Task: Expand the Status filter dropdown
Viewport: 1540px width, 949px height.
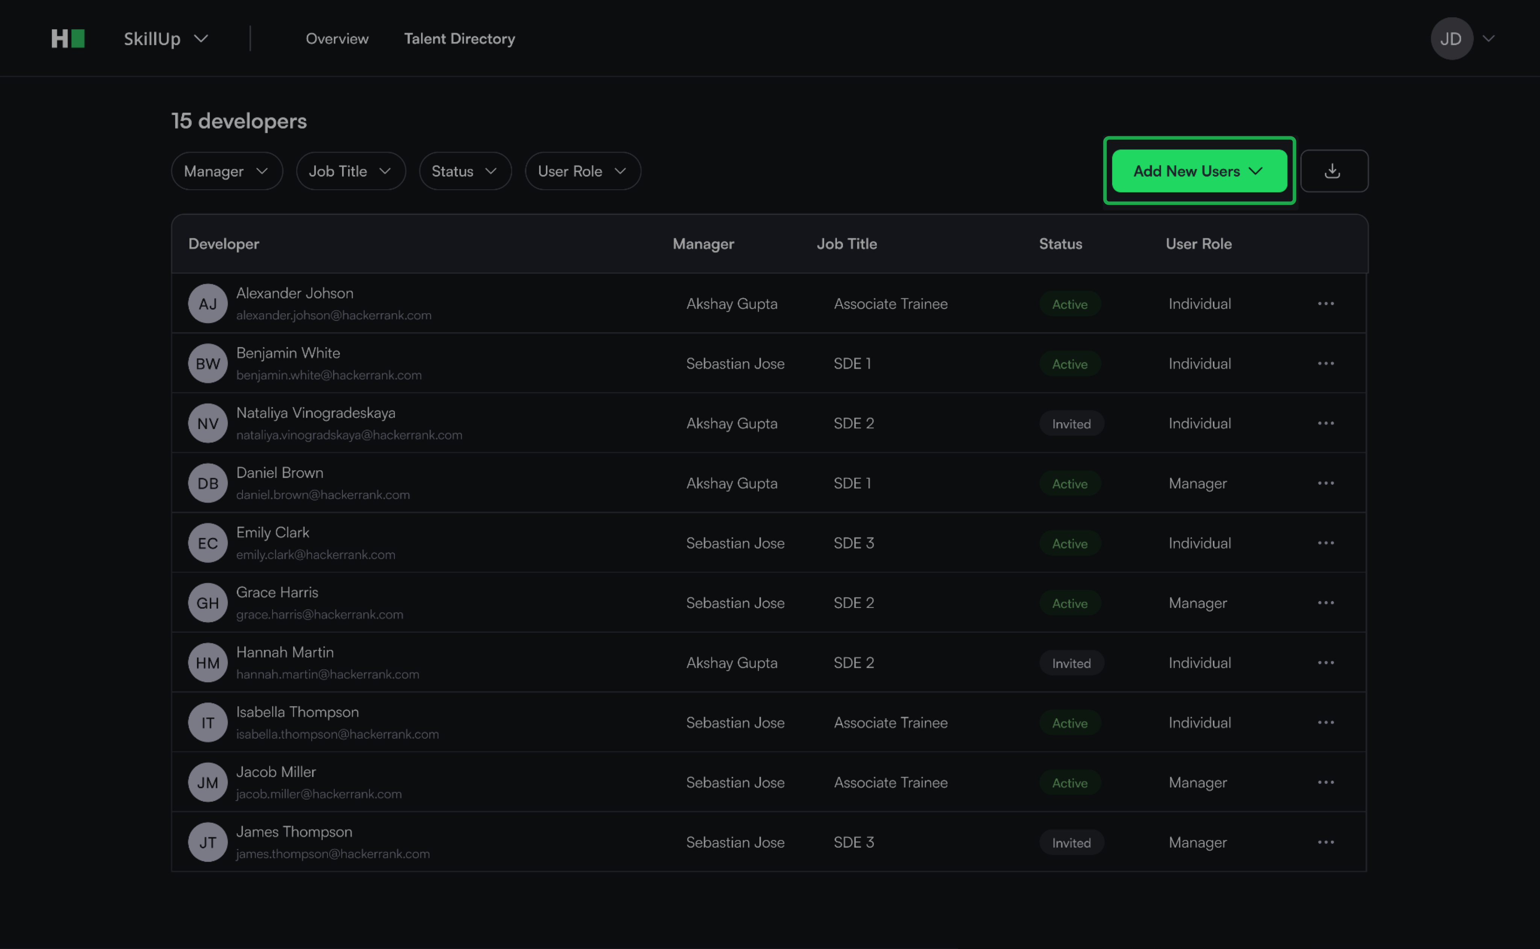Action: [465, 171]
